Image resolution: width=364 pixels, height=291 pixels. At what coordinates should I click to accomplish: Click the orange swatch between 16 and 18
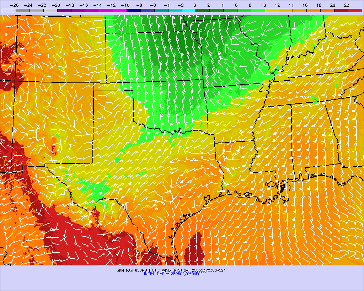(x=314, y=10)
